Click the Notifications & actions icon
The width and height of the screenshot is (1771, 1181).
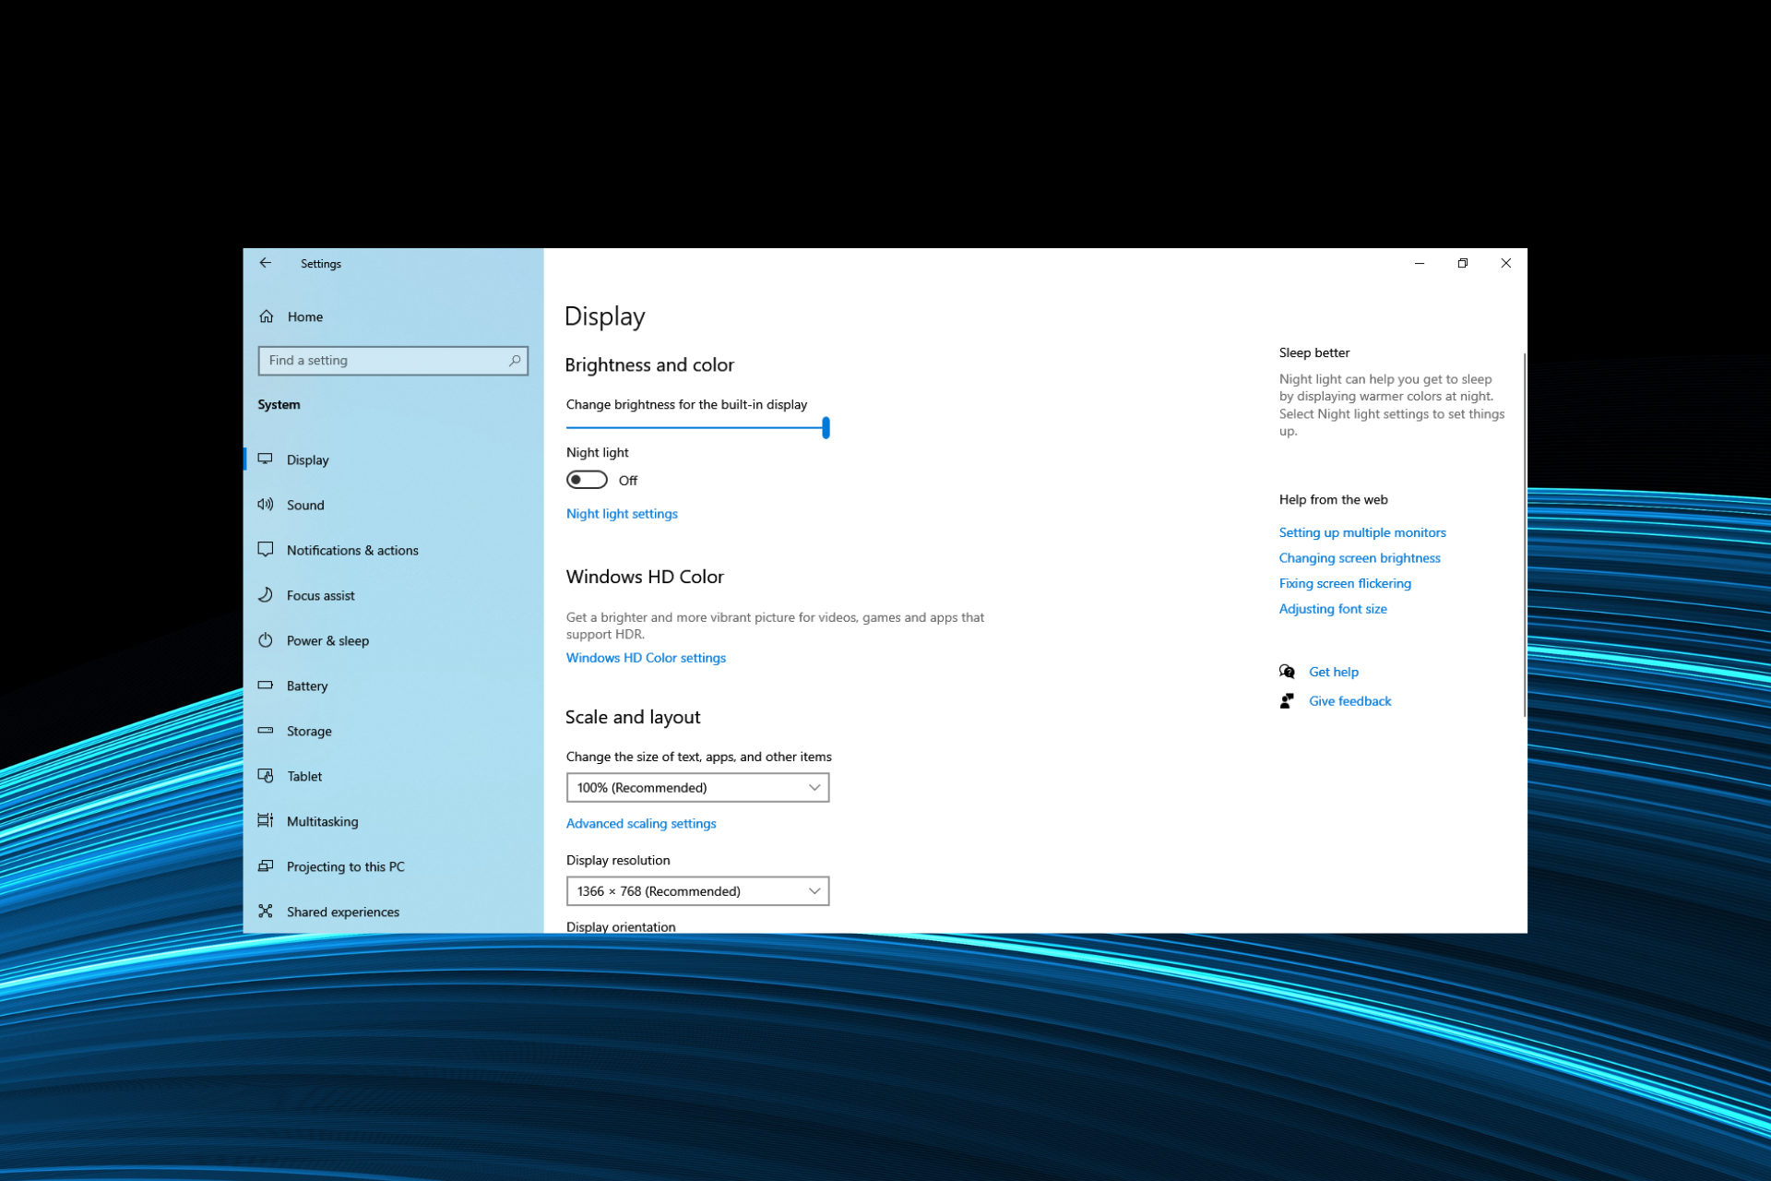coord(267,550)
